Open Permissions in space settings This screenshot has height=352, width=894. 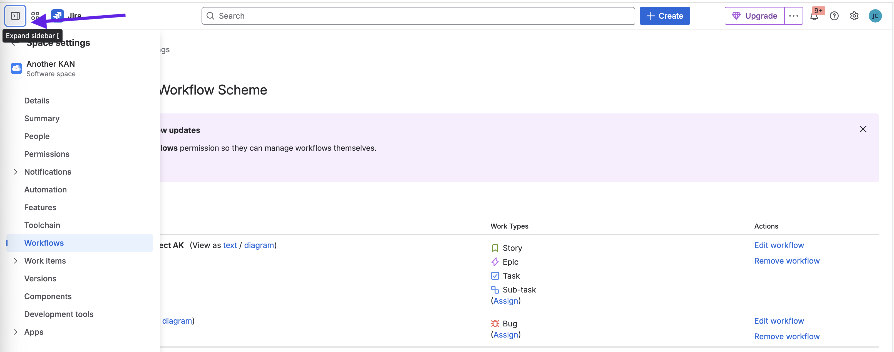click(x=47, y=154)
